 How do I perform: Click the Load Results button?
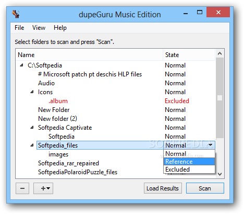click(163, 188)
